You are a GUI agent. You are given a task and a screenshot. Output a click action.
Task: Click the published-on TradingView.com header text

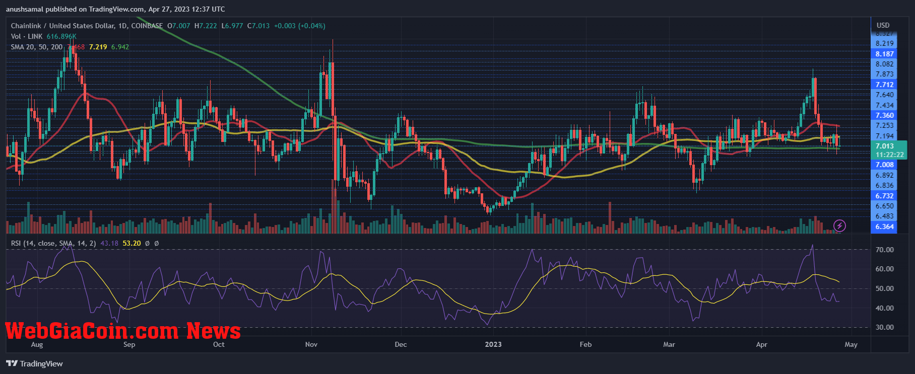pos(115,9)
